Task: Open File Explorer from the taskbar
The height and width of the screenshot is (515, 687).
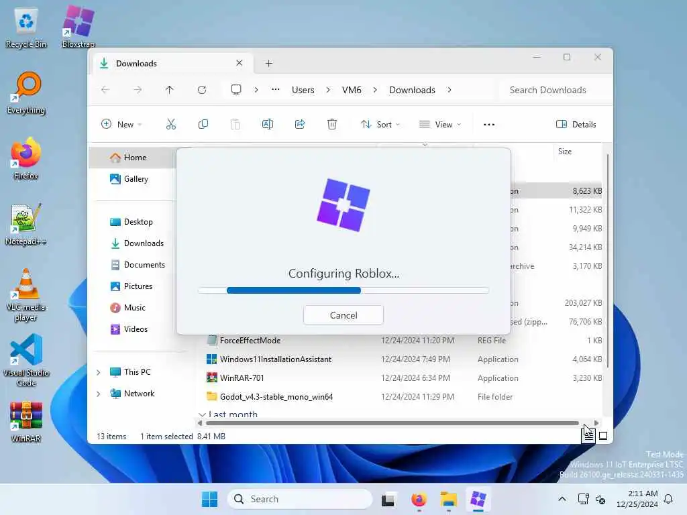Action: tap(448, 499)
